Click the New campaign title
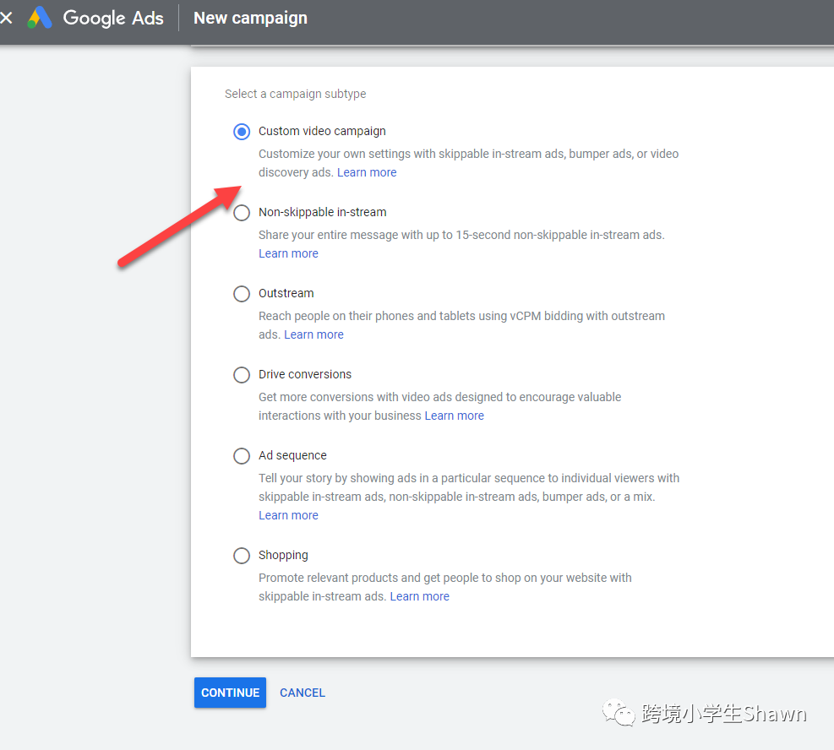834x750 pixels. pyautogui.click(x=250, y=18)
